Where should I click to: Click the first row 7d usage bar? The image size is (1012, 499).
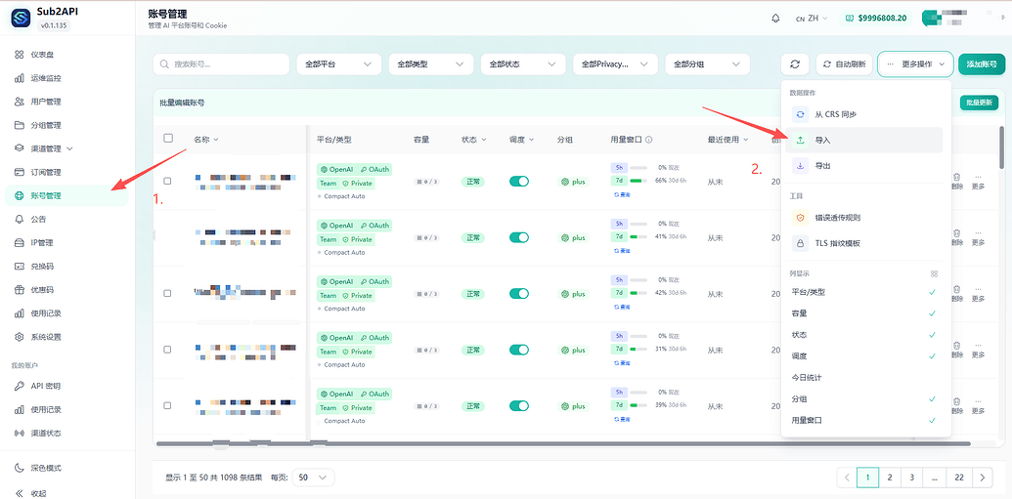pos(638,182)
